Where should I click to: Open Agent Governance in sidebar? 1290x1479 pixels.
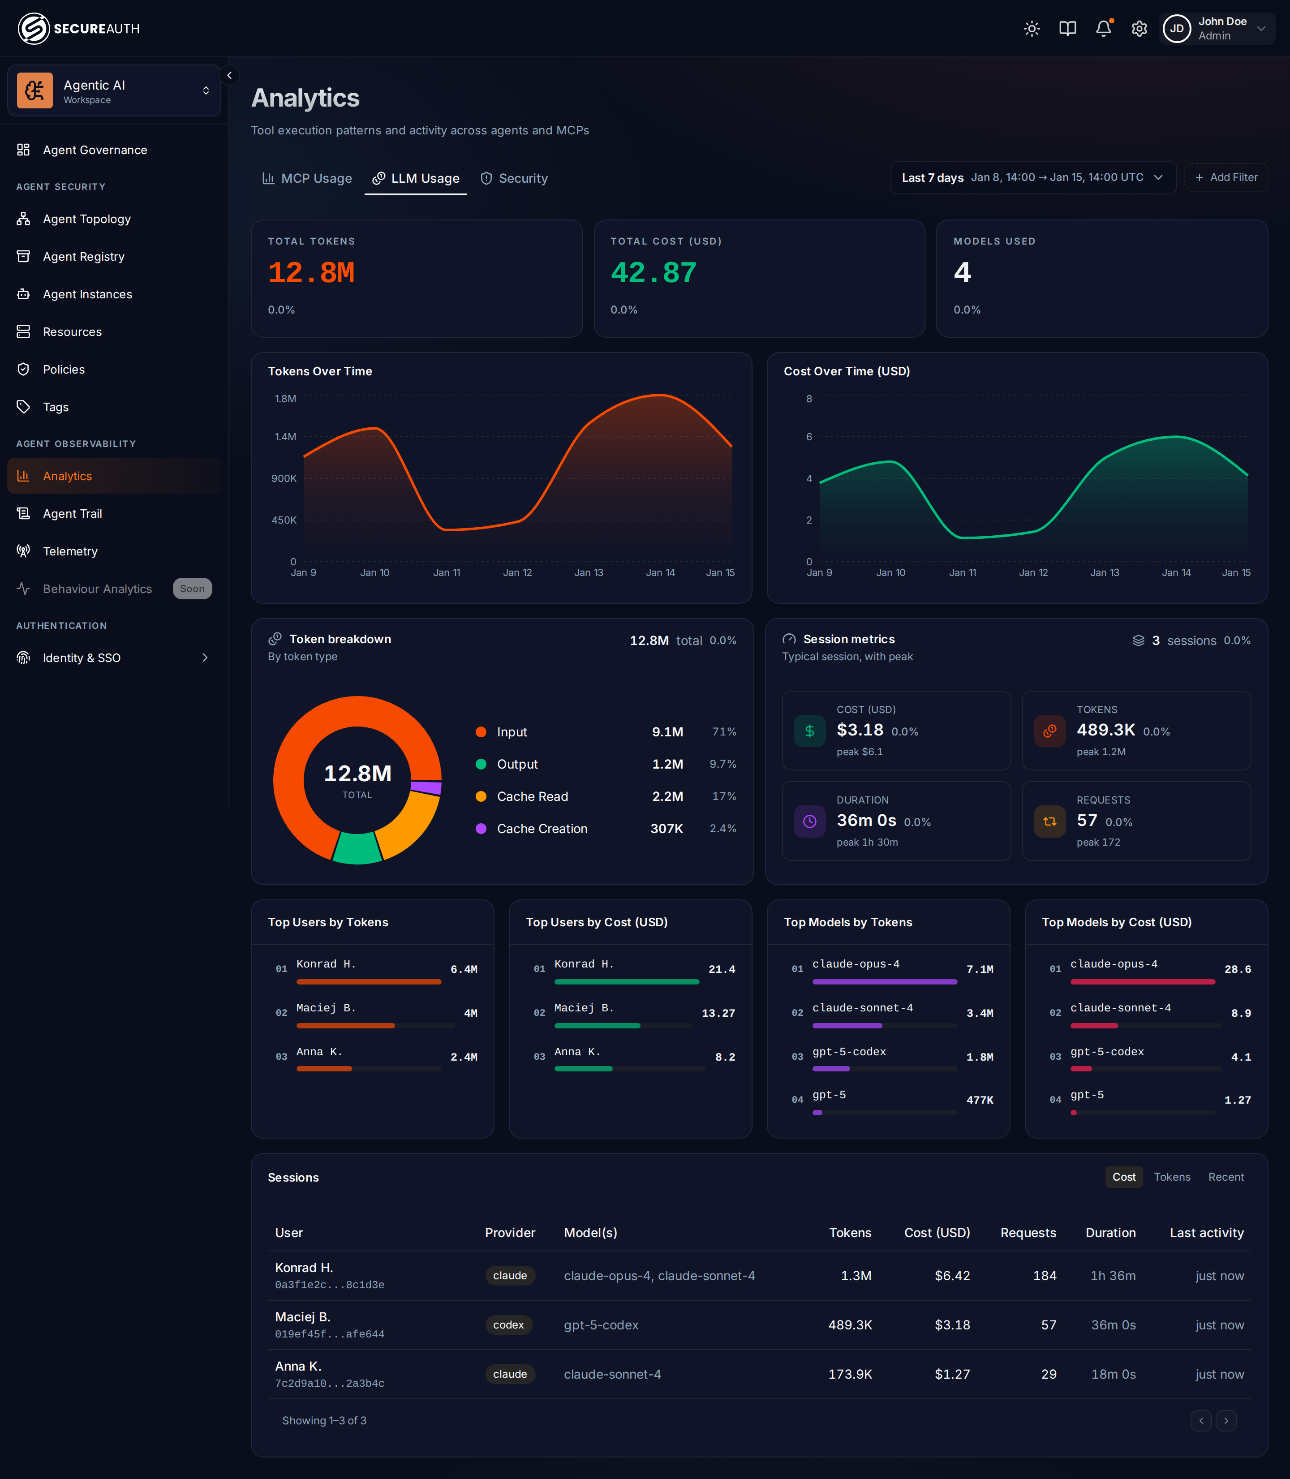click(x=114, y=150)
